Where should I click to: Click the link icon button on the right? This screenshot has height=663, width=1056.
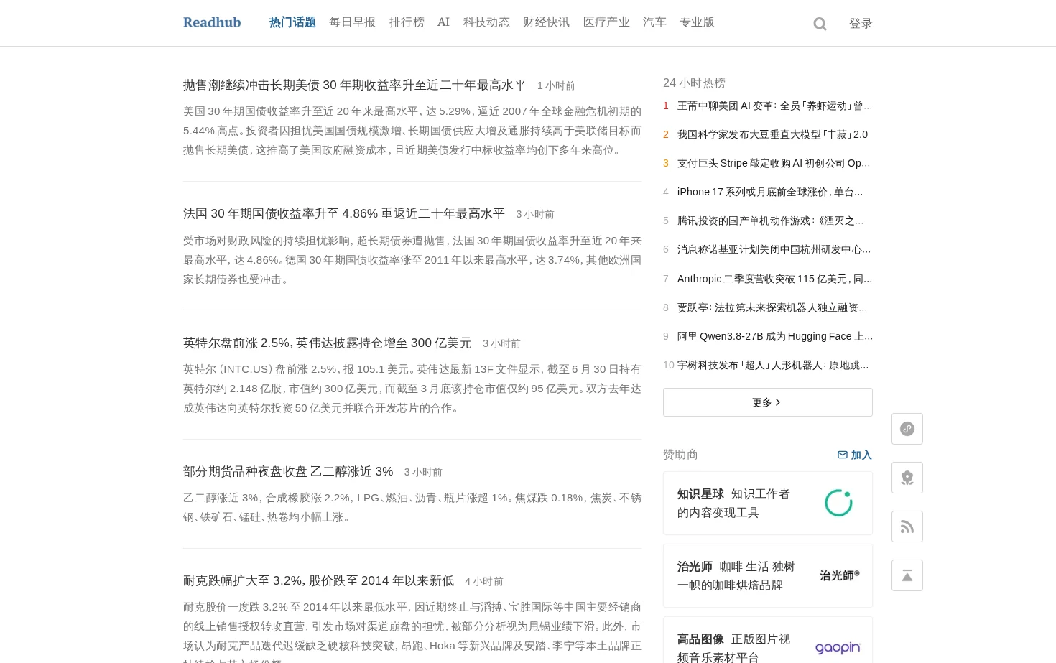(907, 429)
